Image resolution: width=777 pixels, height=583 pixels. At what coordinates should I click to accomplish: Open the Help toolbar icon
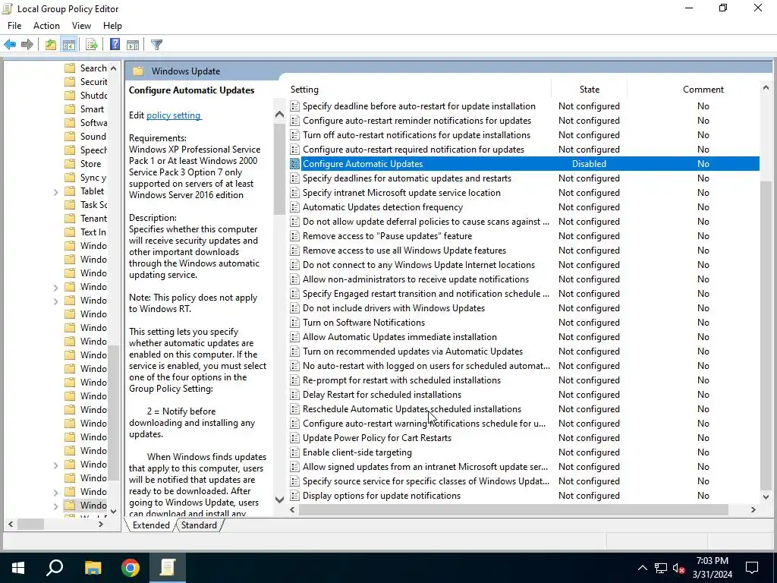(115, 45)
